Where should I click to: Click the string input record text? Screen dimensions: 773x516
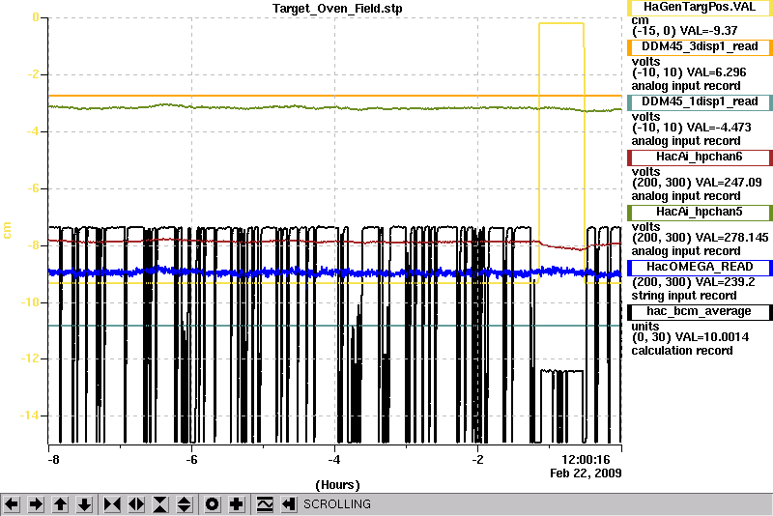pos(684,296)
